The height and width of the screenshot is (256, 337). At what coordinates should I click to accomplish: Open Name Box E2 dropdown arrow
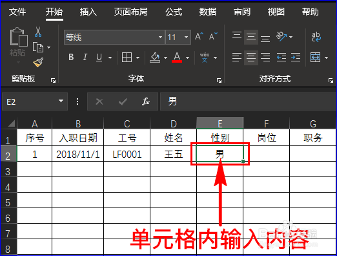point(61,101)
